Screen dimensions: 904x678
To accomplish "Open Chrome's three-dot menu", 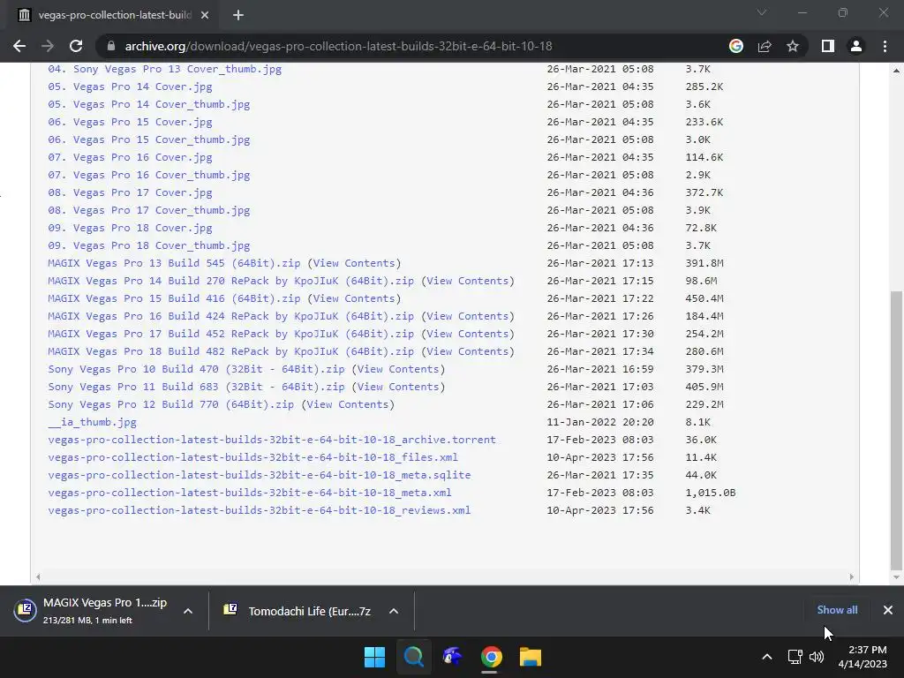I will pos(885,46).
